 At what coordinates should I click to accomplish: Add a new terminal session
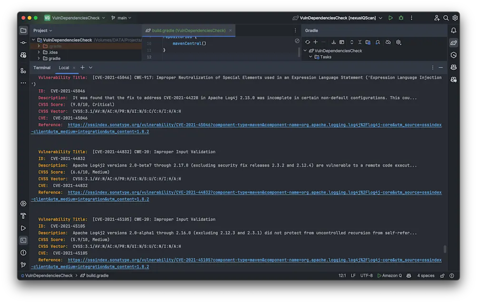tap(82, 67)
